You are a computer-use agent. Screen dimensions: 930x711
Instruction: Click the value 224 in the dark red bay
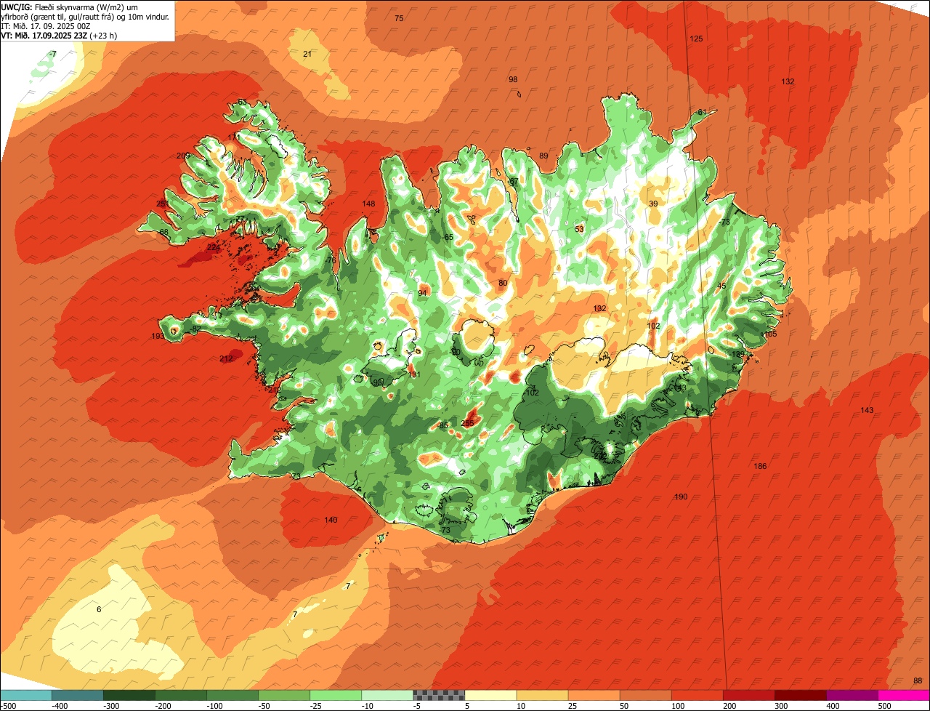click(x=213, y=247)
